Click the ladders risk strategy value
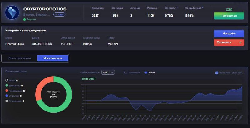This screenshot has width=250, height=128. click(87, 44)
